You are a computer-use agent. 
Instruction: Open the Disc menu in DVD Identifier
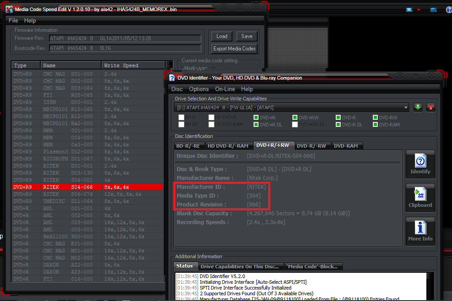177,89
